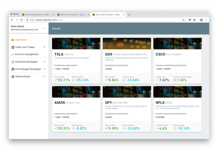Open the browser profile avatar

201,20
